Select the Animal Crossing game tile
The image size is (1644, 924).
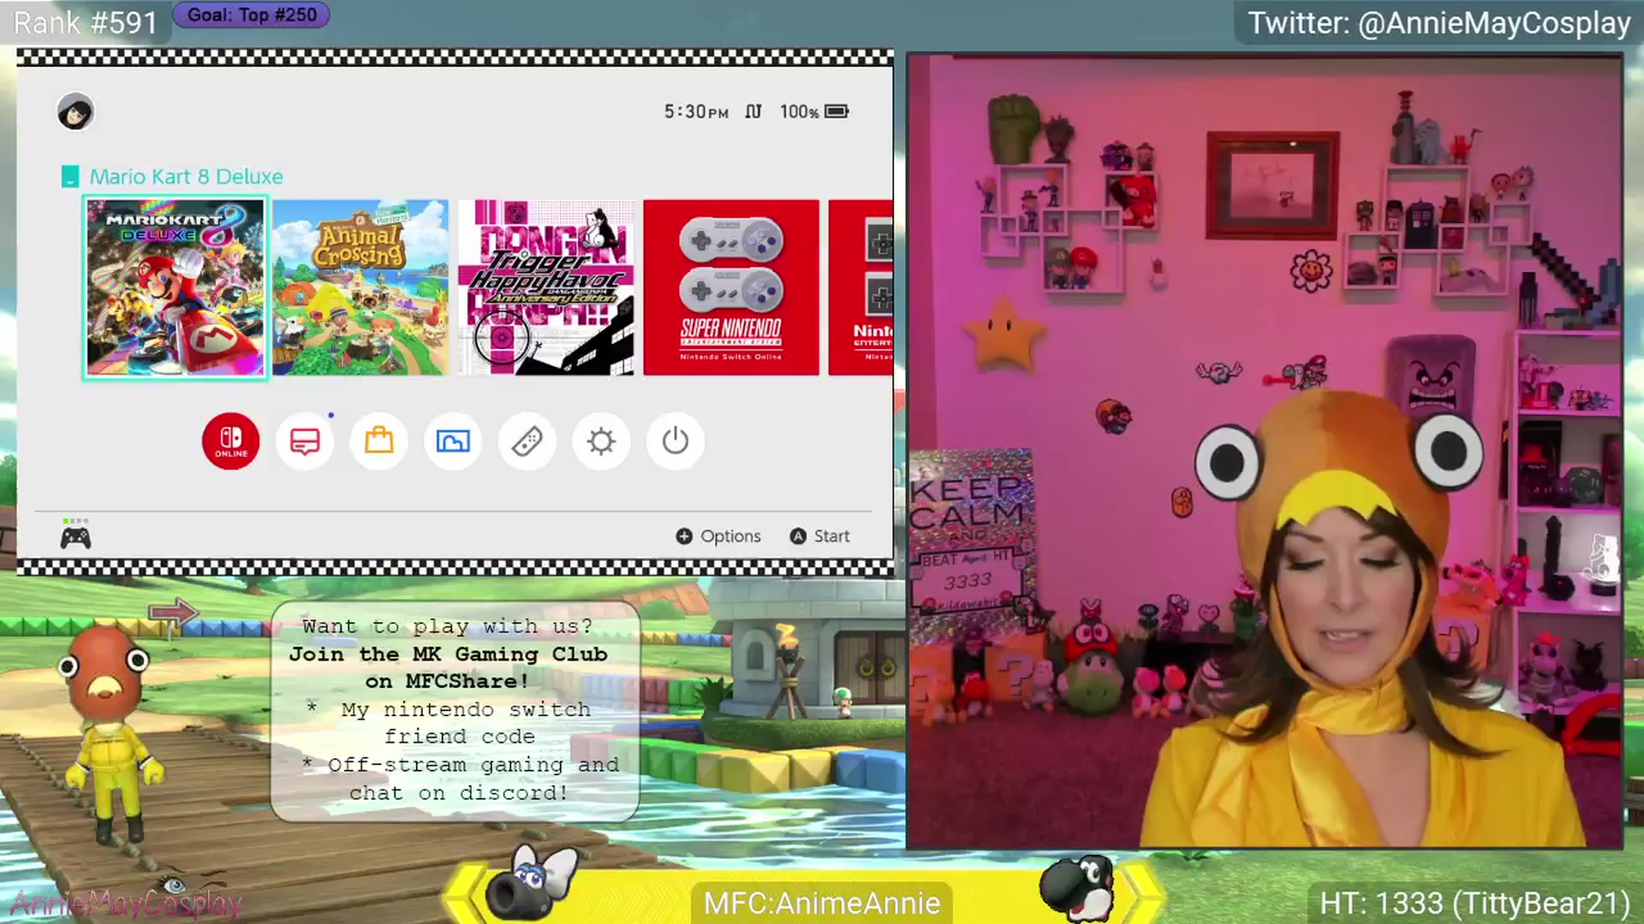coord(360,287)
